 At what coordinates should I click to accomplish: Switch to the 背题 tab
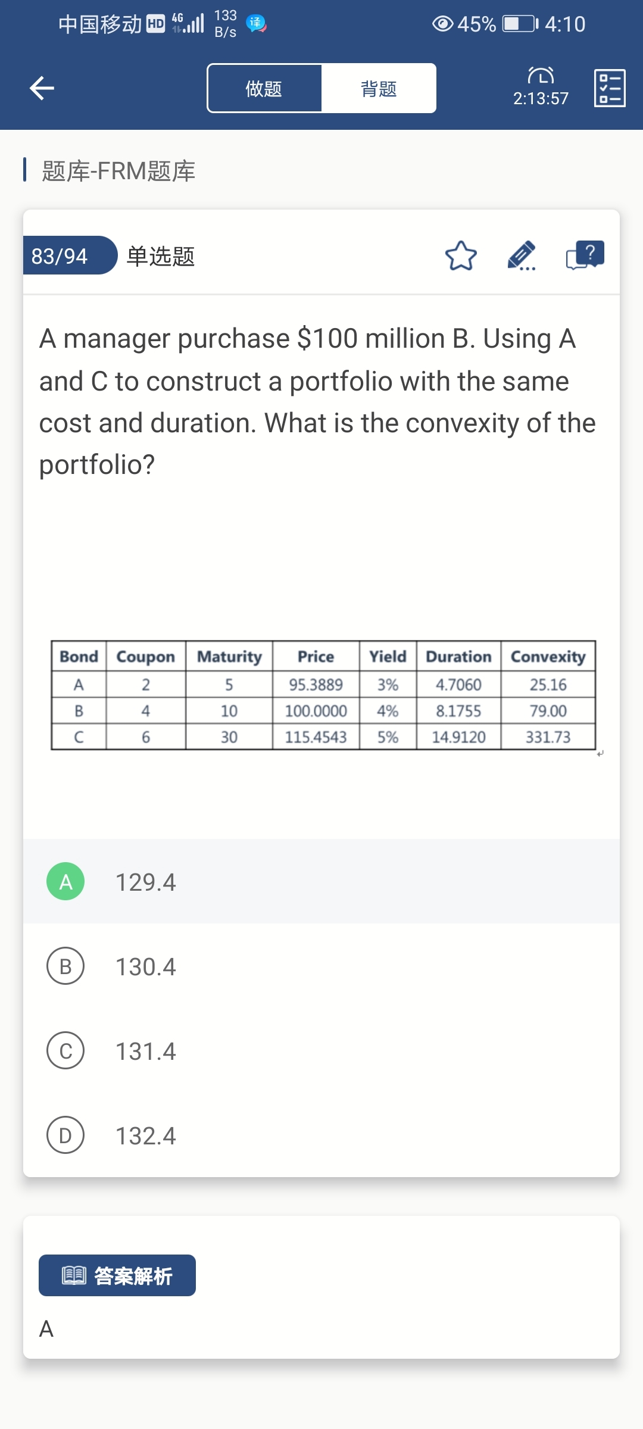point(379,88)
